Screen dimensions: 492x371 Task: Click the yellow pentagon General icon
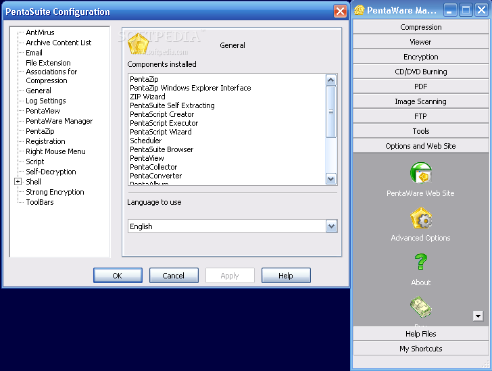point(138,44)
